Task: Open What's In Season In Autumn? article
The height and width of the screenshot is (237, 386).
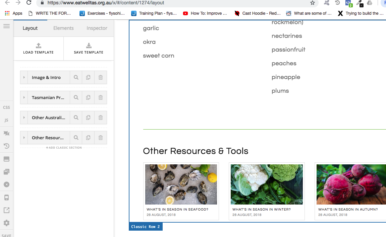Action: tap(348, 210)
